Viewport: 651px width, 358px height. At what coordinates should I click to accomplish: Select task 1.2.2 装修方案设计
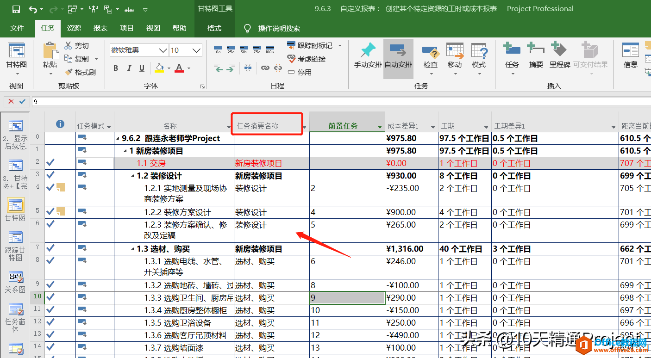[174, 212]
